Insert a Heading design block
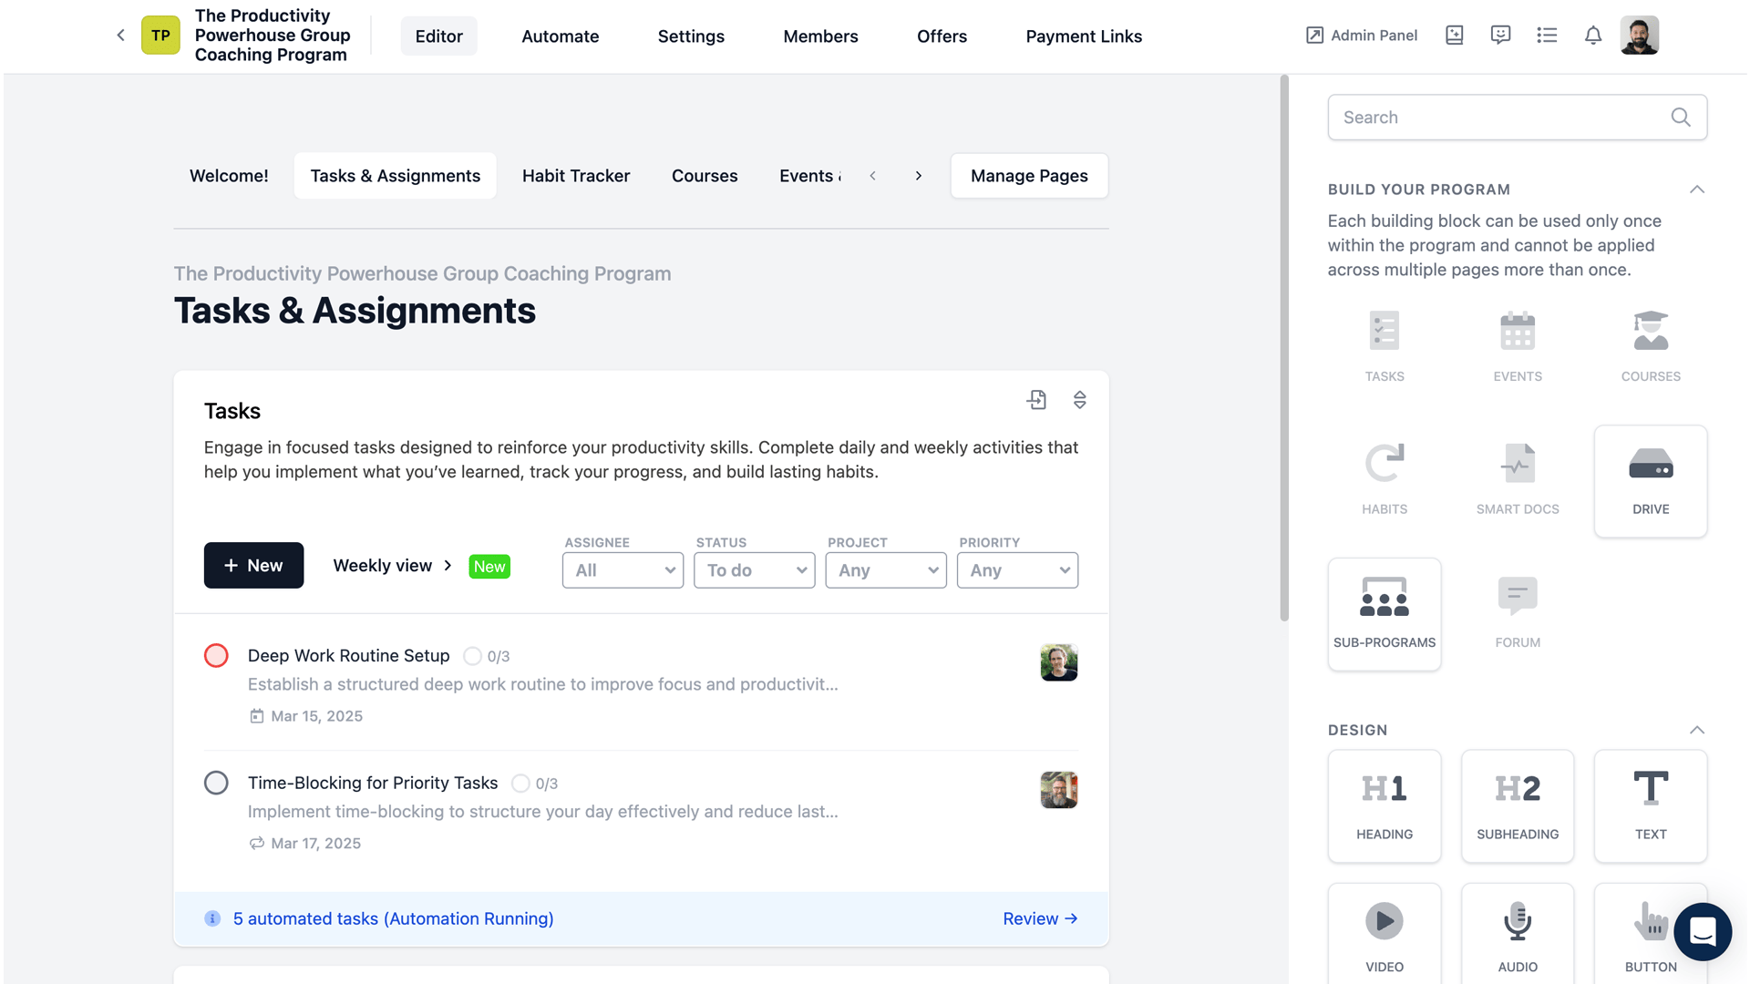The width and height of the screenshot is (1750, 984). [1384, 805]
